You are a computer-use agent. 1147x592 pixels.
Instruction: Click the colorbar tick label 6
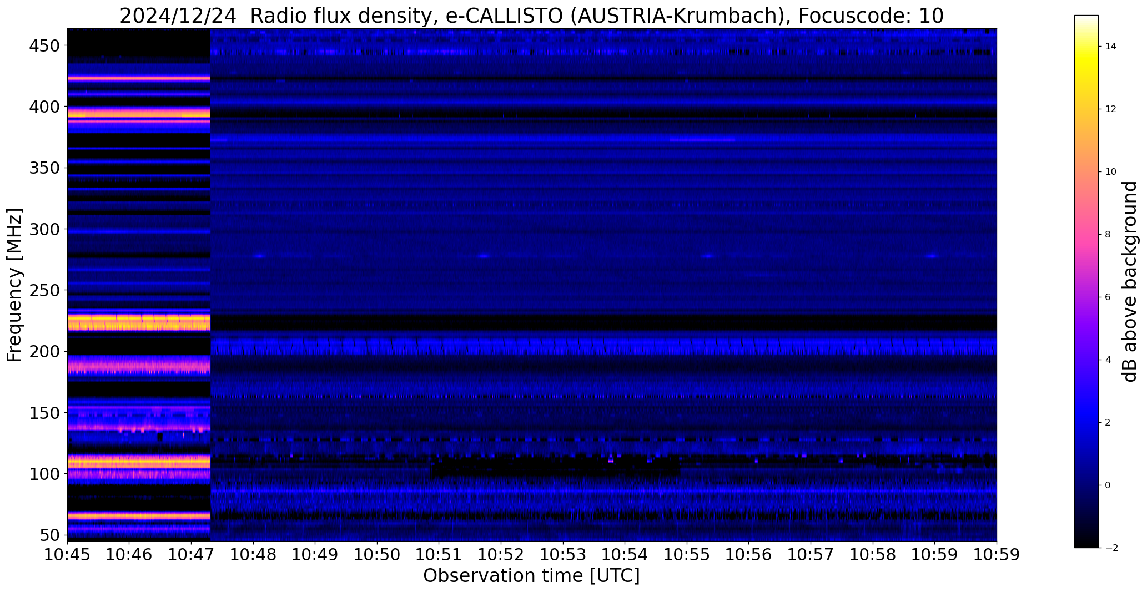coord(1108,297)
